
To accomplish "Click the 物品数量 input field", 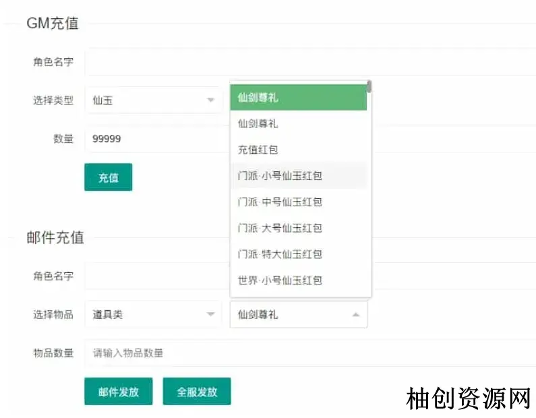I will tap(309, 353).
